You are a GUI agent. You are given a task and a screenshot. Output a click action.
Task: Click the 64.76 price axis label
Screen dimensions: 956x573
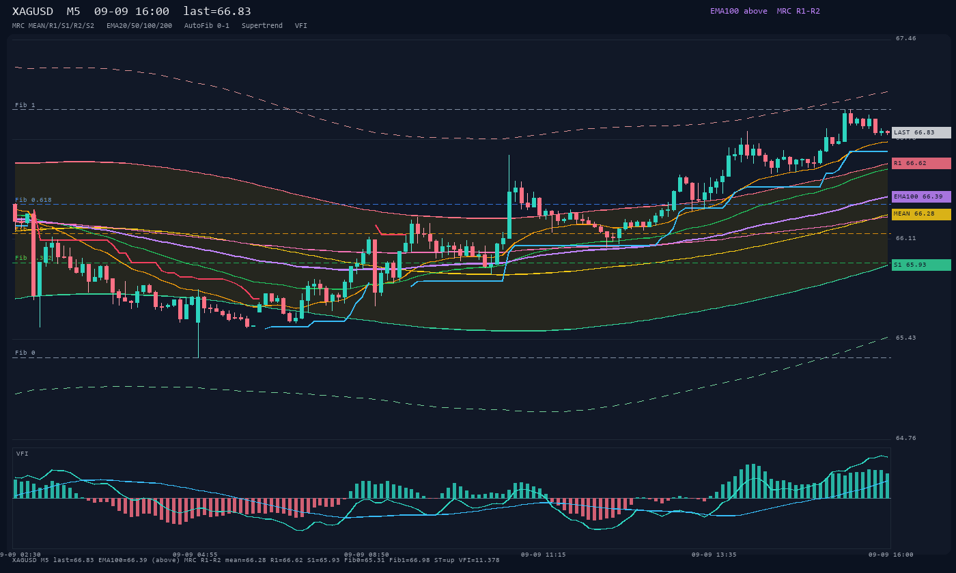pos(906,439)
